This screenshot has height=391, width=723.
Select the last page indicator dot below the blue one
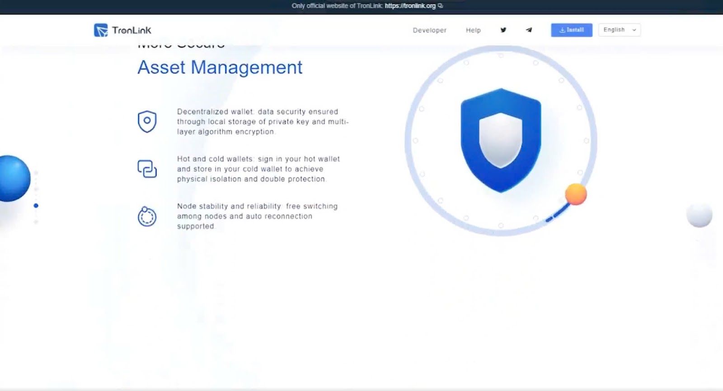point(36,222)
